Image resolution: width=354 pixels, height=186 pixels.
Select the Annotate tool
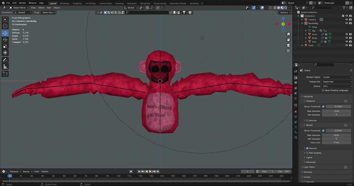(x=5, y=60)
